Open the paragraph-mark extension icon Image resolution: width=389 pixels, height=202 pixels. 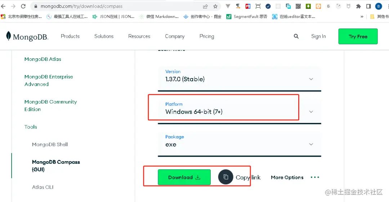(x=238, y=6)
